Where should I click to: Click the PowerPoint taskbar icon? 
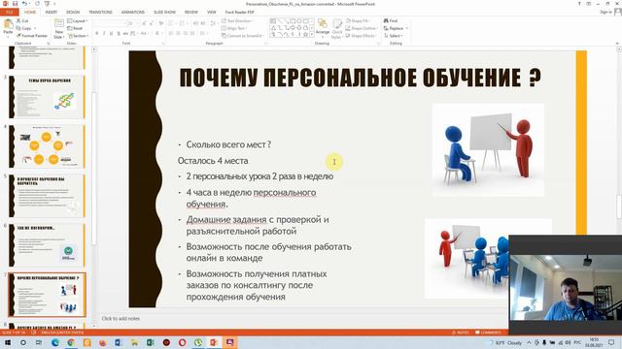click(x=214, y=342)
